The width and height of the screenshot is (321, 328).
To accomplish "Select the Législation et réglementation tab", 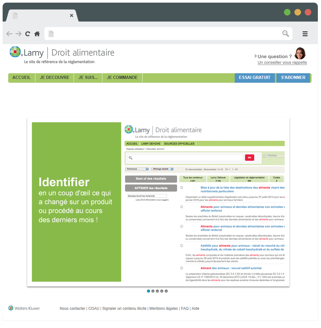I will click(x=249, y=179).
